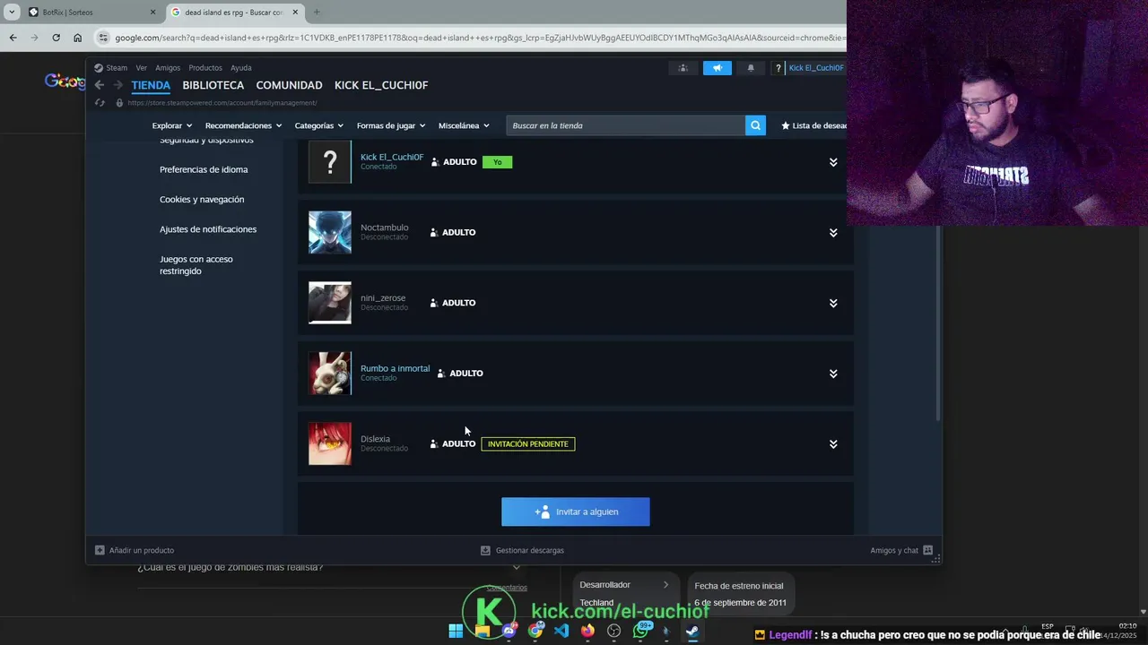Open Firefox from taskbar
This screenshot has height=645, width=1148.
pos(587,631)
